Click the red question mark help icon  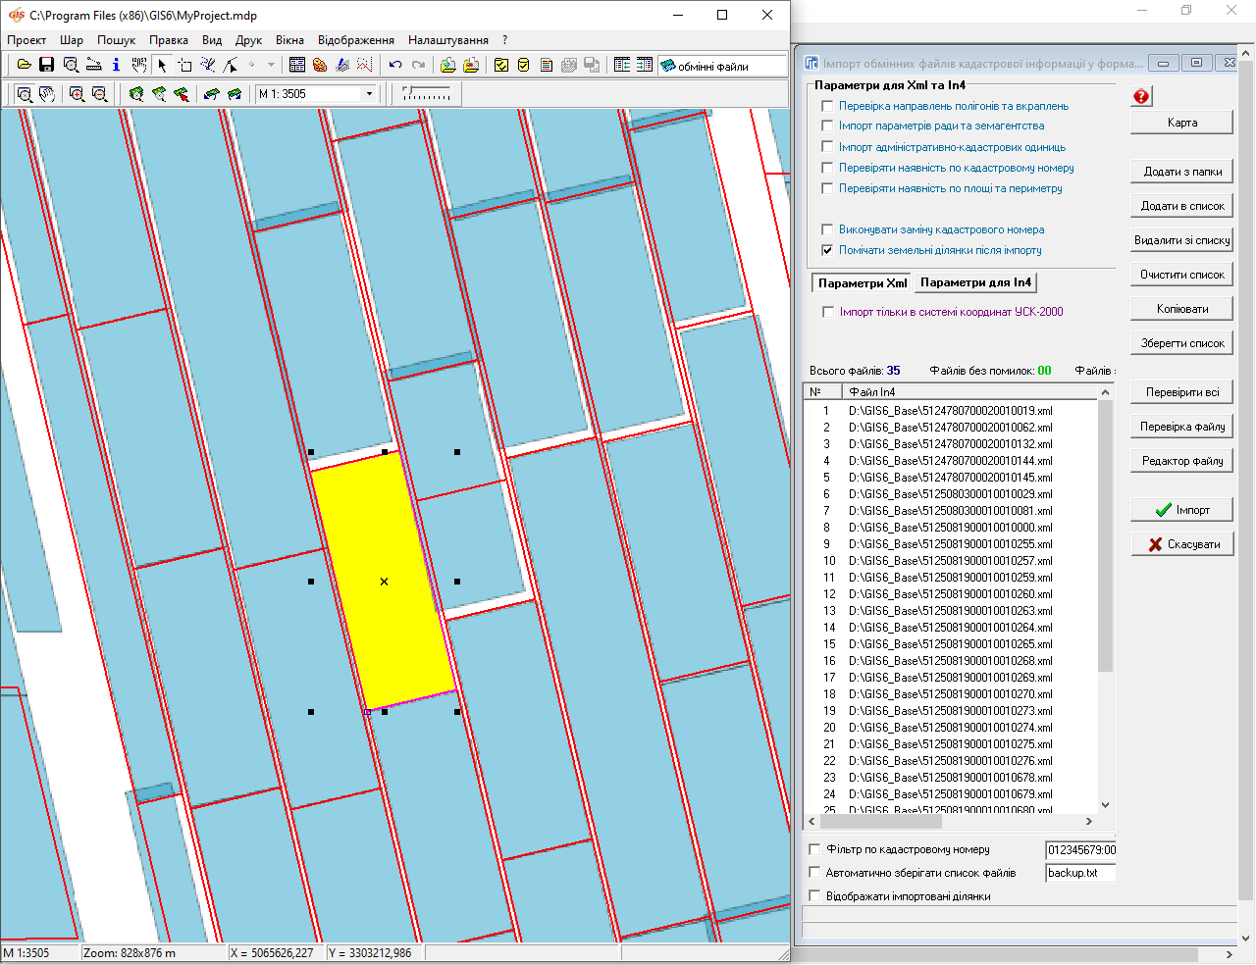[1141, 96]
